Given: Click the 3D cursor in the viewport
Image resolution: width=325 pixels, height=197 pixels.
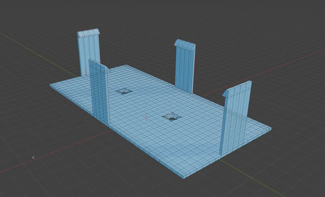Looking at the screenshot, I should (146, 116).
